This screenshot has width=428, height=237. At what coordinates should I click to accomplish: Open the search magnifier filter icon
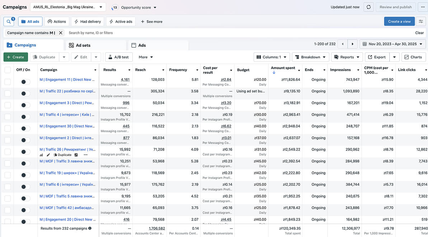[9, 22]
